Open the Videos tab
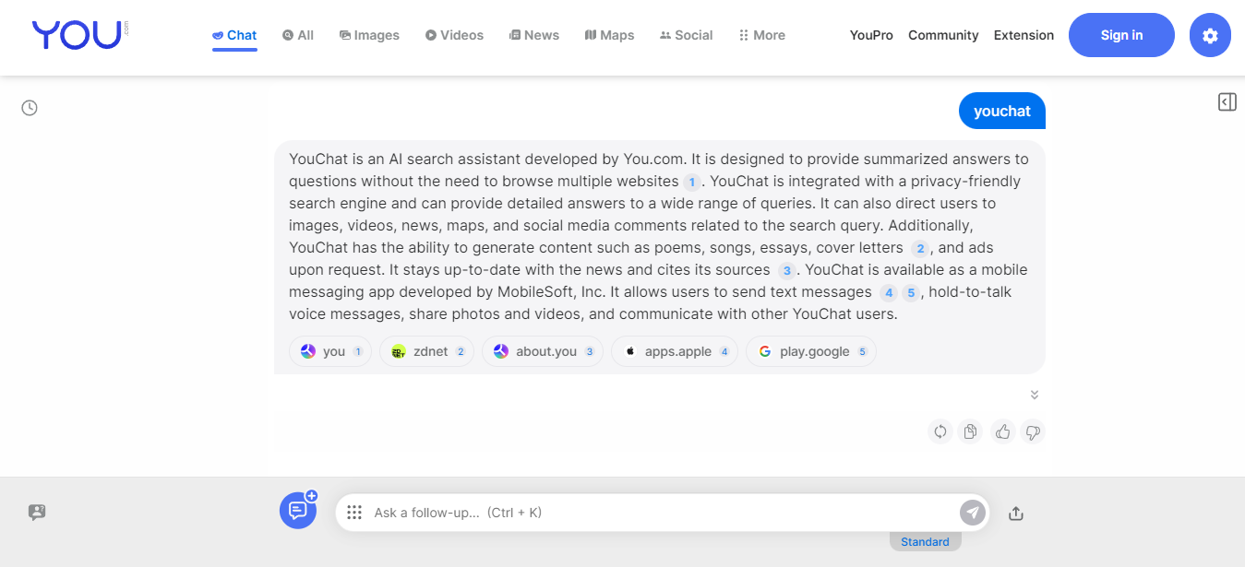 (454, 35)
